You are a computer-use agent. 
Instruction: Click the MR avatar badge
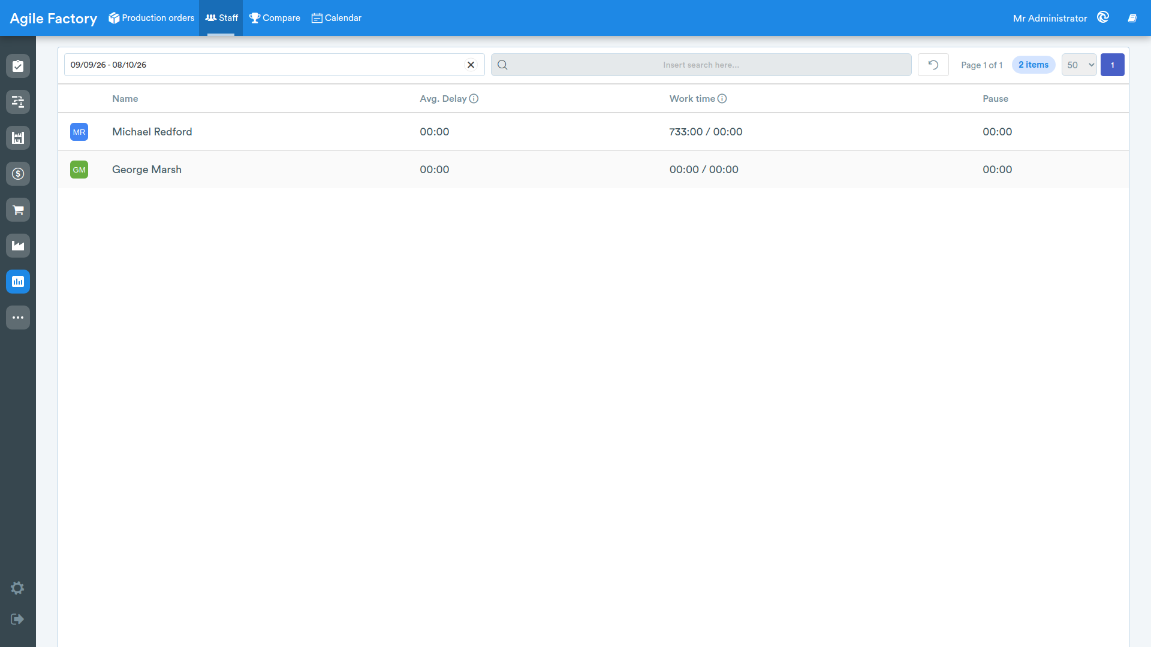coord(79,132)
